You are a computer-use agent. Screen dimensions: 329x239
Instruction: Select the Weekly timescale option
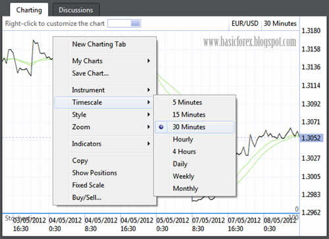[184, 176]
